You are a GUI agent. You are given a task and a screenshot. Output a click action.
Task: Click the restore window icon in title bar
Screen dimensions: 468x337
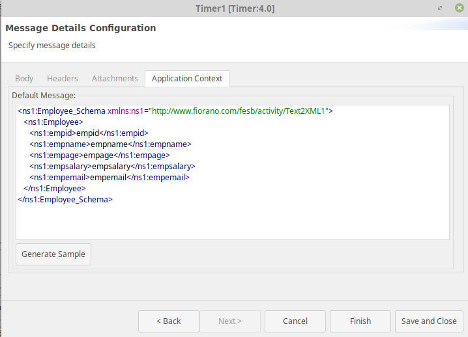pyautogui.click(x=439, y=8)
